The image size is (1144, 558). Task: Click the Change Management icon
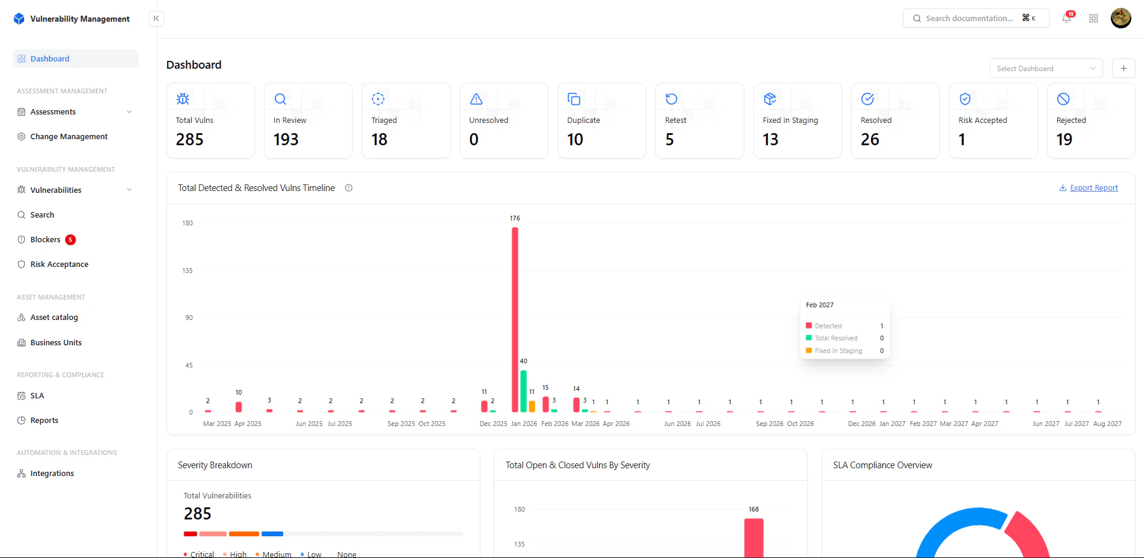[x=22, y=137]
